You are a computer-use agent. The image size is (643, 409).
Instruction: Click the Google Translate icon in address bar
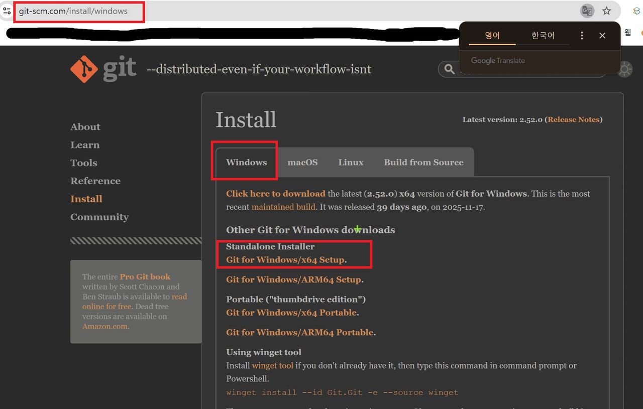click(587, 11)
